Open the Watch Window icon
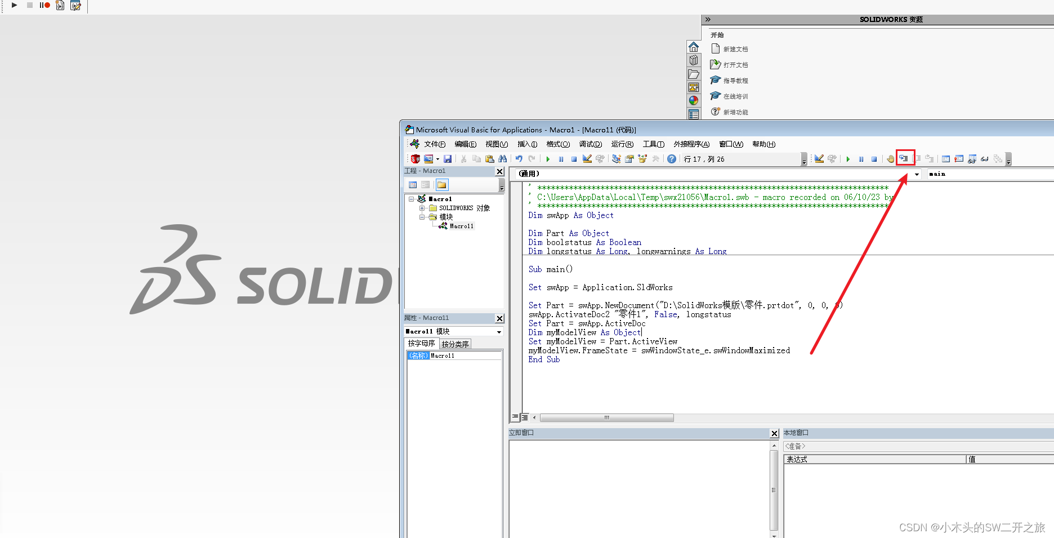This screenshot has height=538, width=1054. (972, 159)
